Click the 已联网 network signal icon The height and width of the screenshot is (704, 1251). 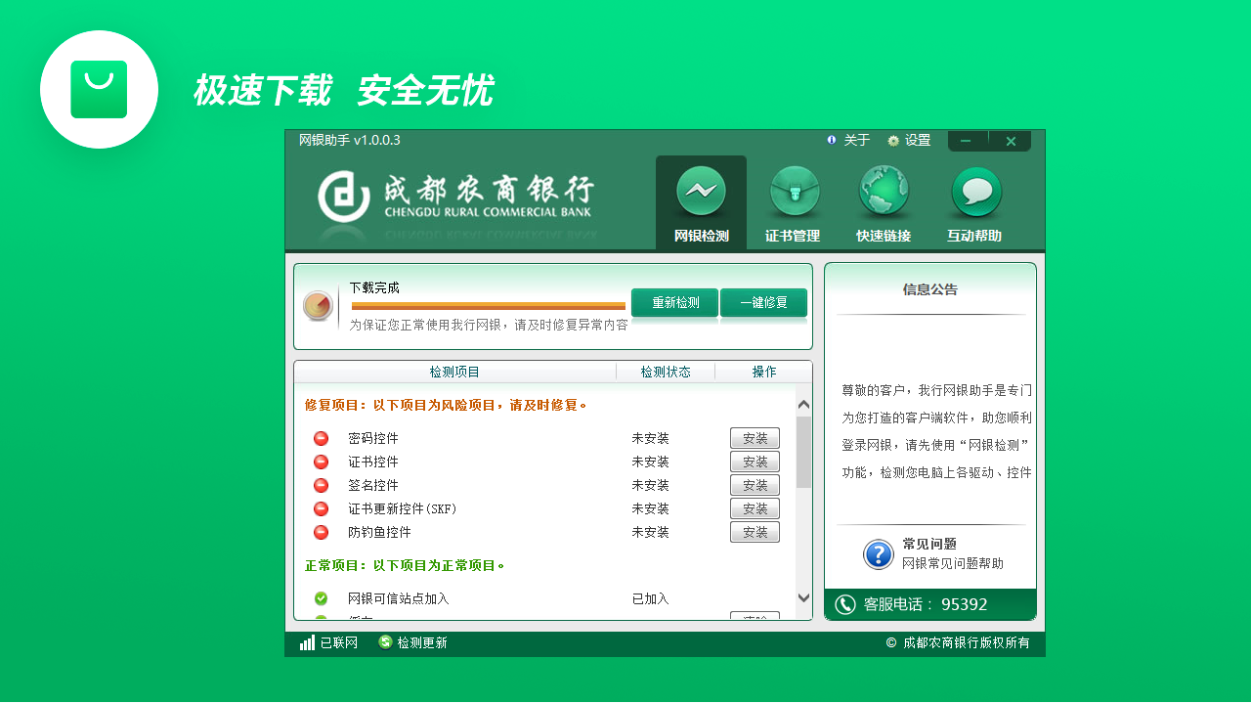click(307, 644)
